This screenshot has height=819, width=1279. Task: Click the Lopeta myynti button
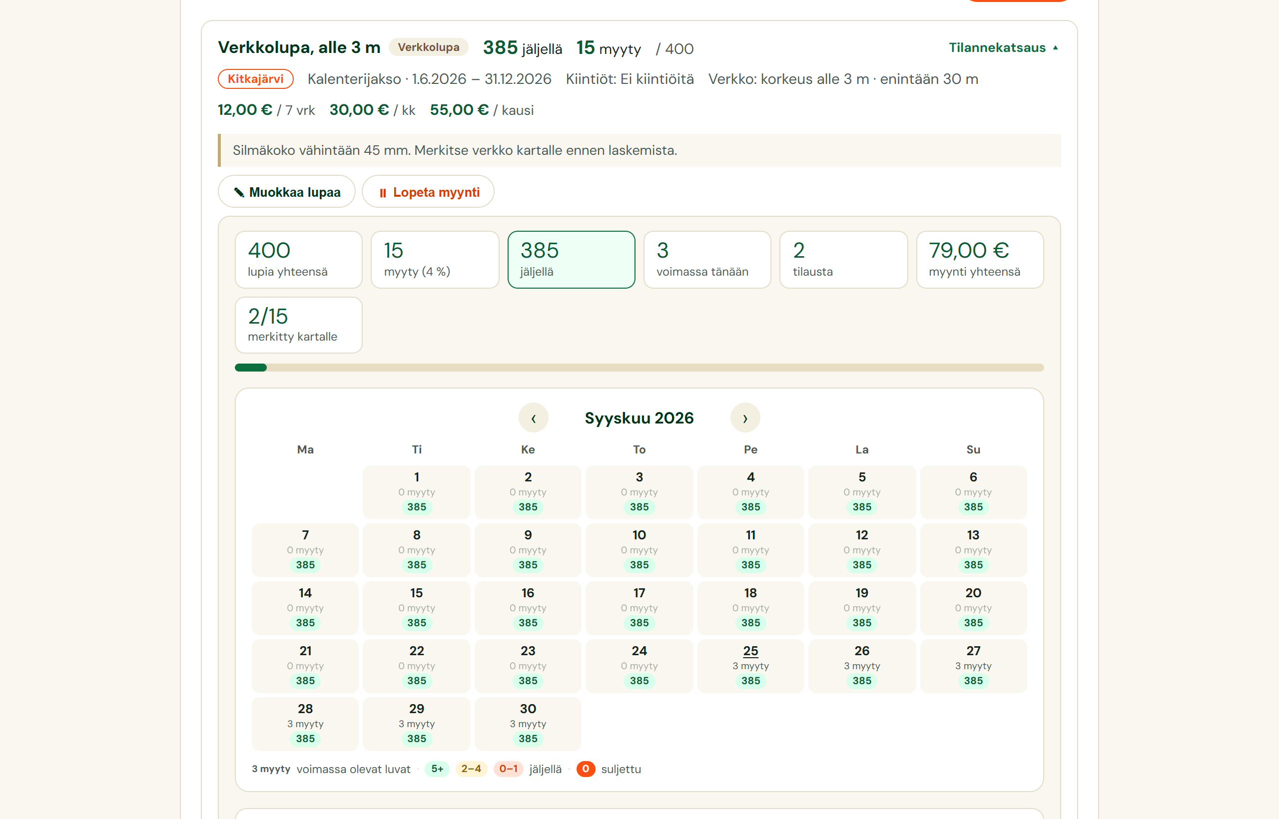[x=428, y=192]
